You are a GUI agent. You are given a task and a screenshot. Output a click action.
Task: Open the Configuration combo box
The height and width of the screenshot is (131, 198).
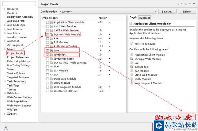point(108,12)
